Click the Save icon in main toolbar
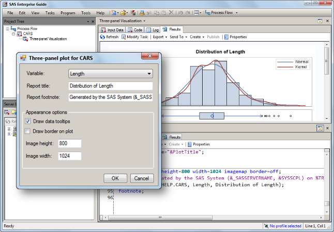The height and width of the screenshot is (232, 334). coord(134,12)
